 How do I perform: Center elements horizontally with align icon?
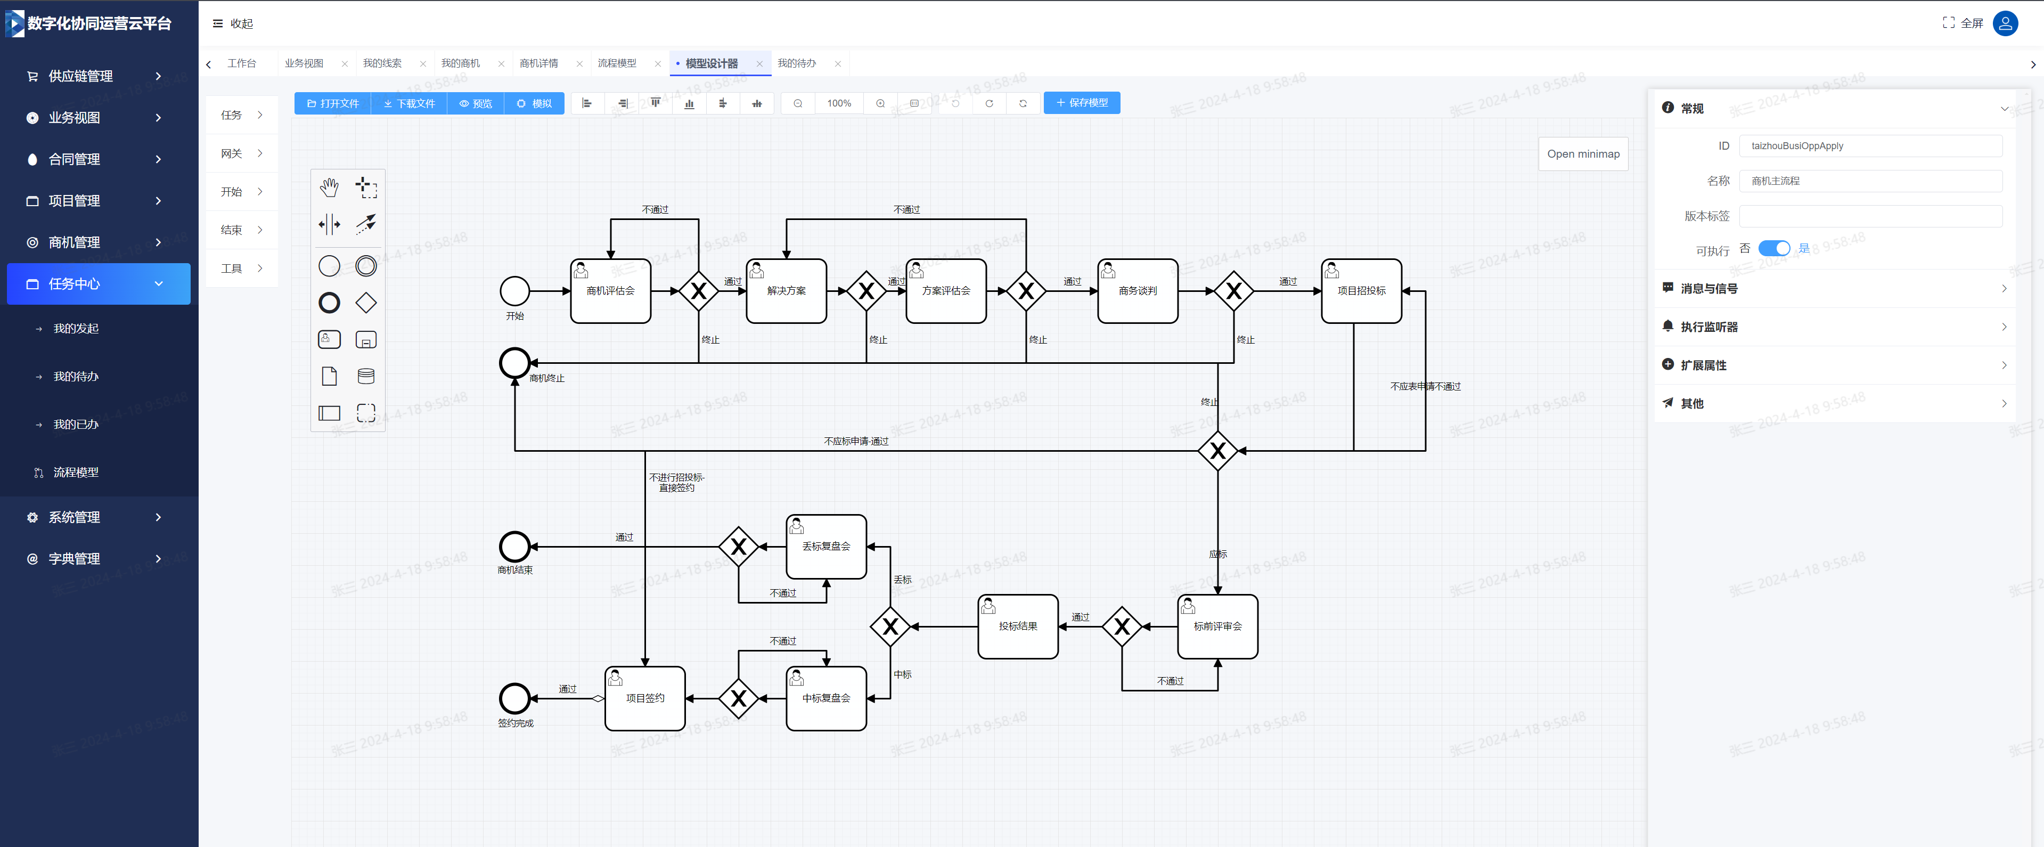723,103
